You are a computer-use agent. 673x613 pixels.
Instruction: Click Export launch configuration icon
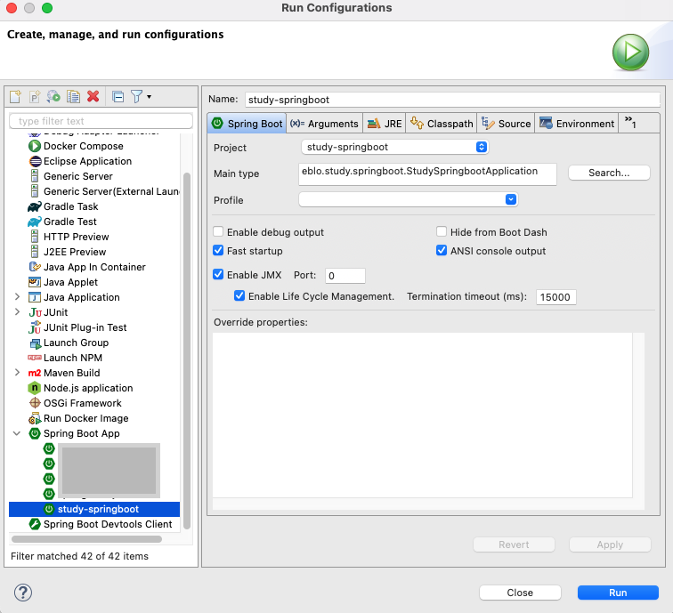(x=54, y=96)
